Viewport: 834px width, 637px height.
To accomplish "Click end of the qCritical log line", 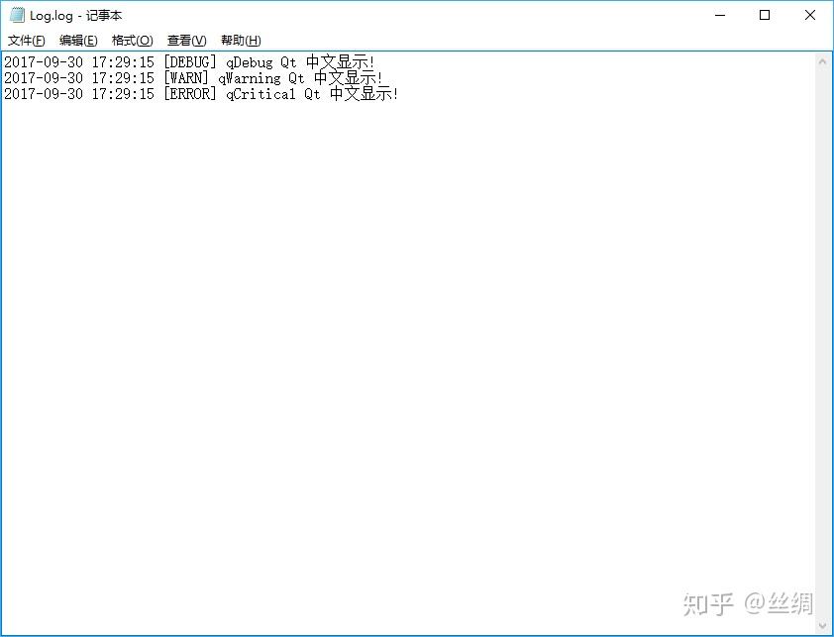I will pos(401,93).
